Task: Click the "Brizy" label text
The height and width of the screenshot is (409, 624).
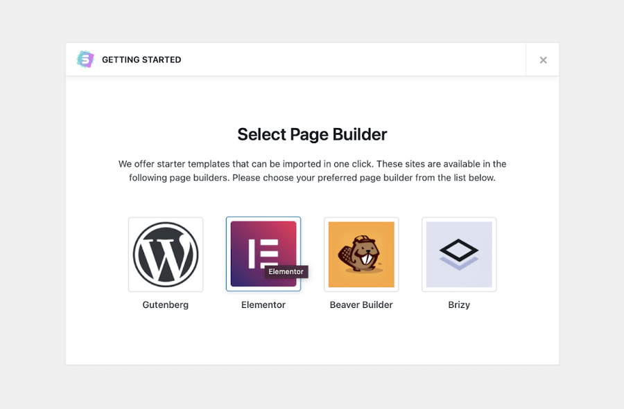Action: click(459, 305)
